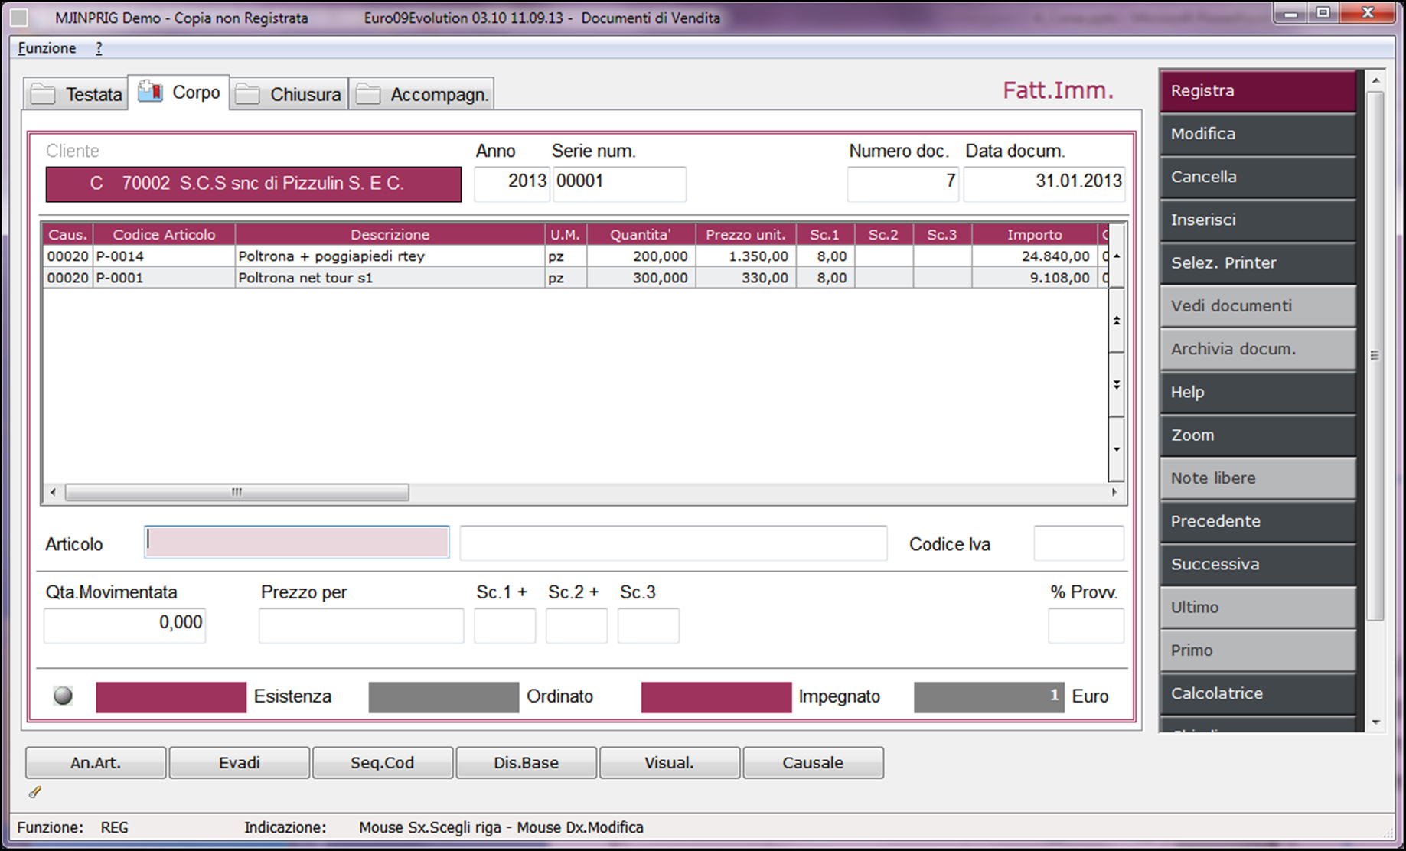This screenshot has width=1406, height=851.
Task: Click the Selez. Printer button
Action: tap(1258, 262)
